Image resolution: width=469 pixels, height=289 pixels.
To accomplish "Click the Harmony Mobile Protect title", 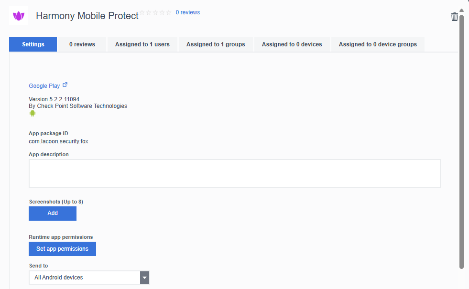I will tap(87, 16).
